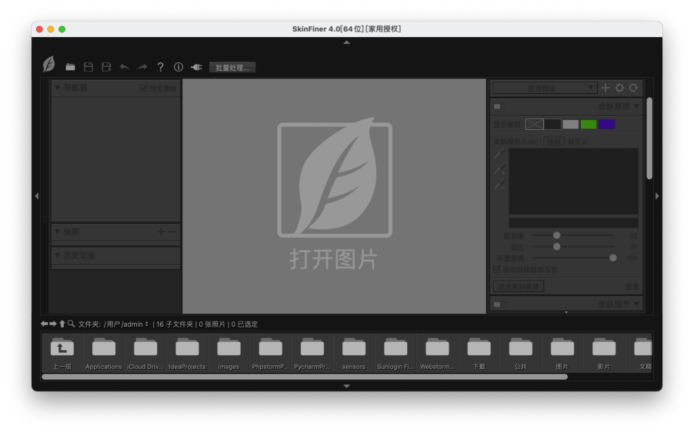Click the right panel vertical scrollbar

(x=649, y=138)
